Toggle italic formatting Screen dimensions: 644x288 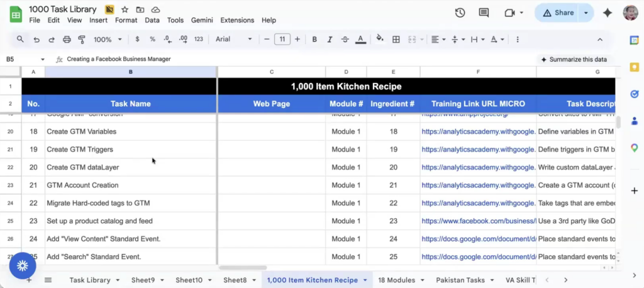[x=330, y=40]
